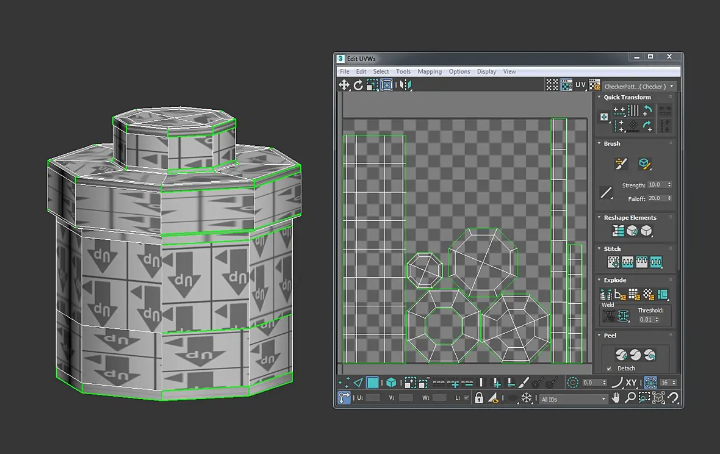Click Stitch Custom, last Stitch icon
Image resolution: width=720 pixels, height=454 pixels.
click(656, 262)
